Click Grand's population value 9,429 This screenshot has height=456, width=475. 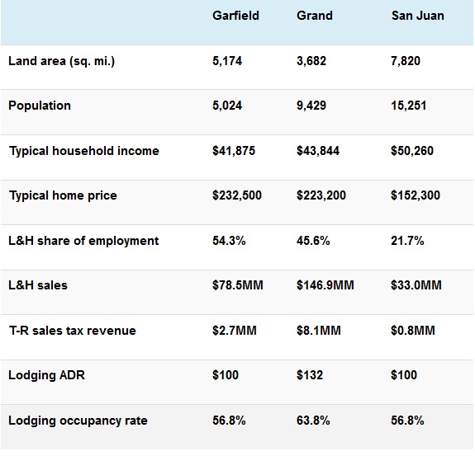point(311,106)
